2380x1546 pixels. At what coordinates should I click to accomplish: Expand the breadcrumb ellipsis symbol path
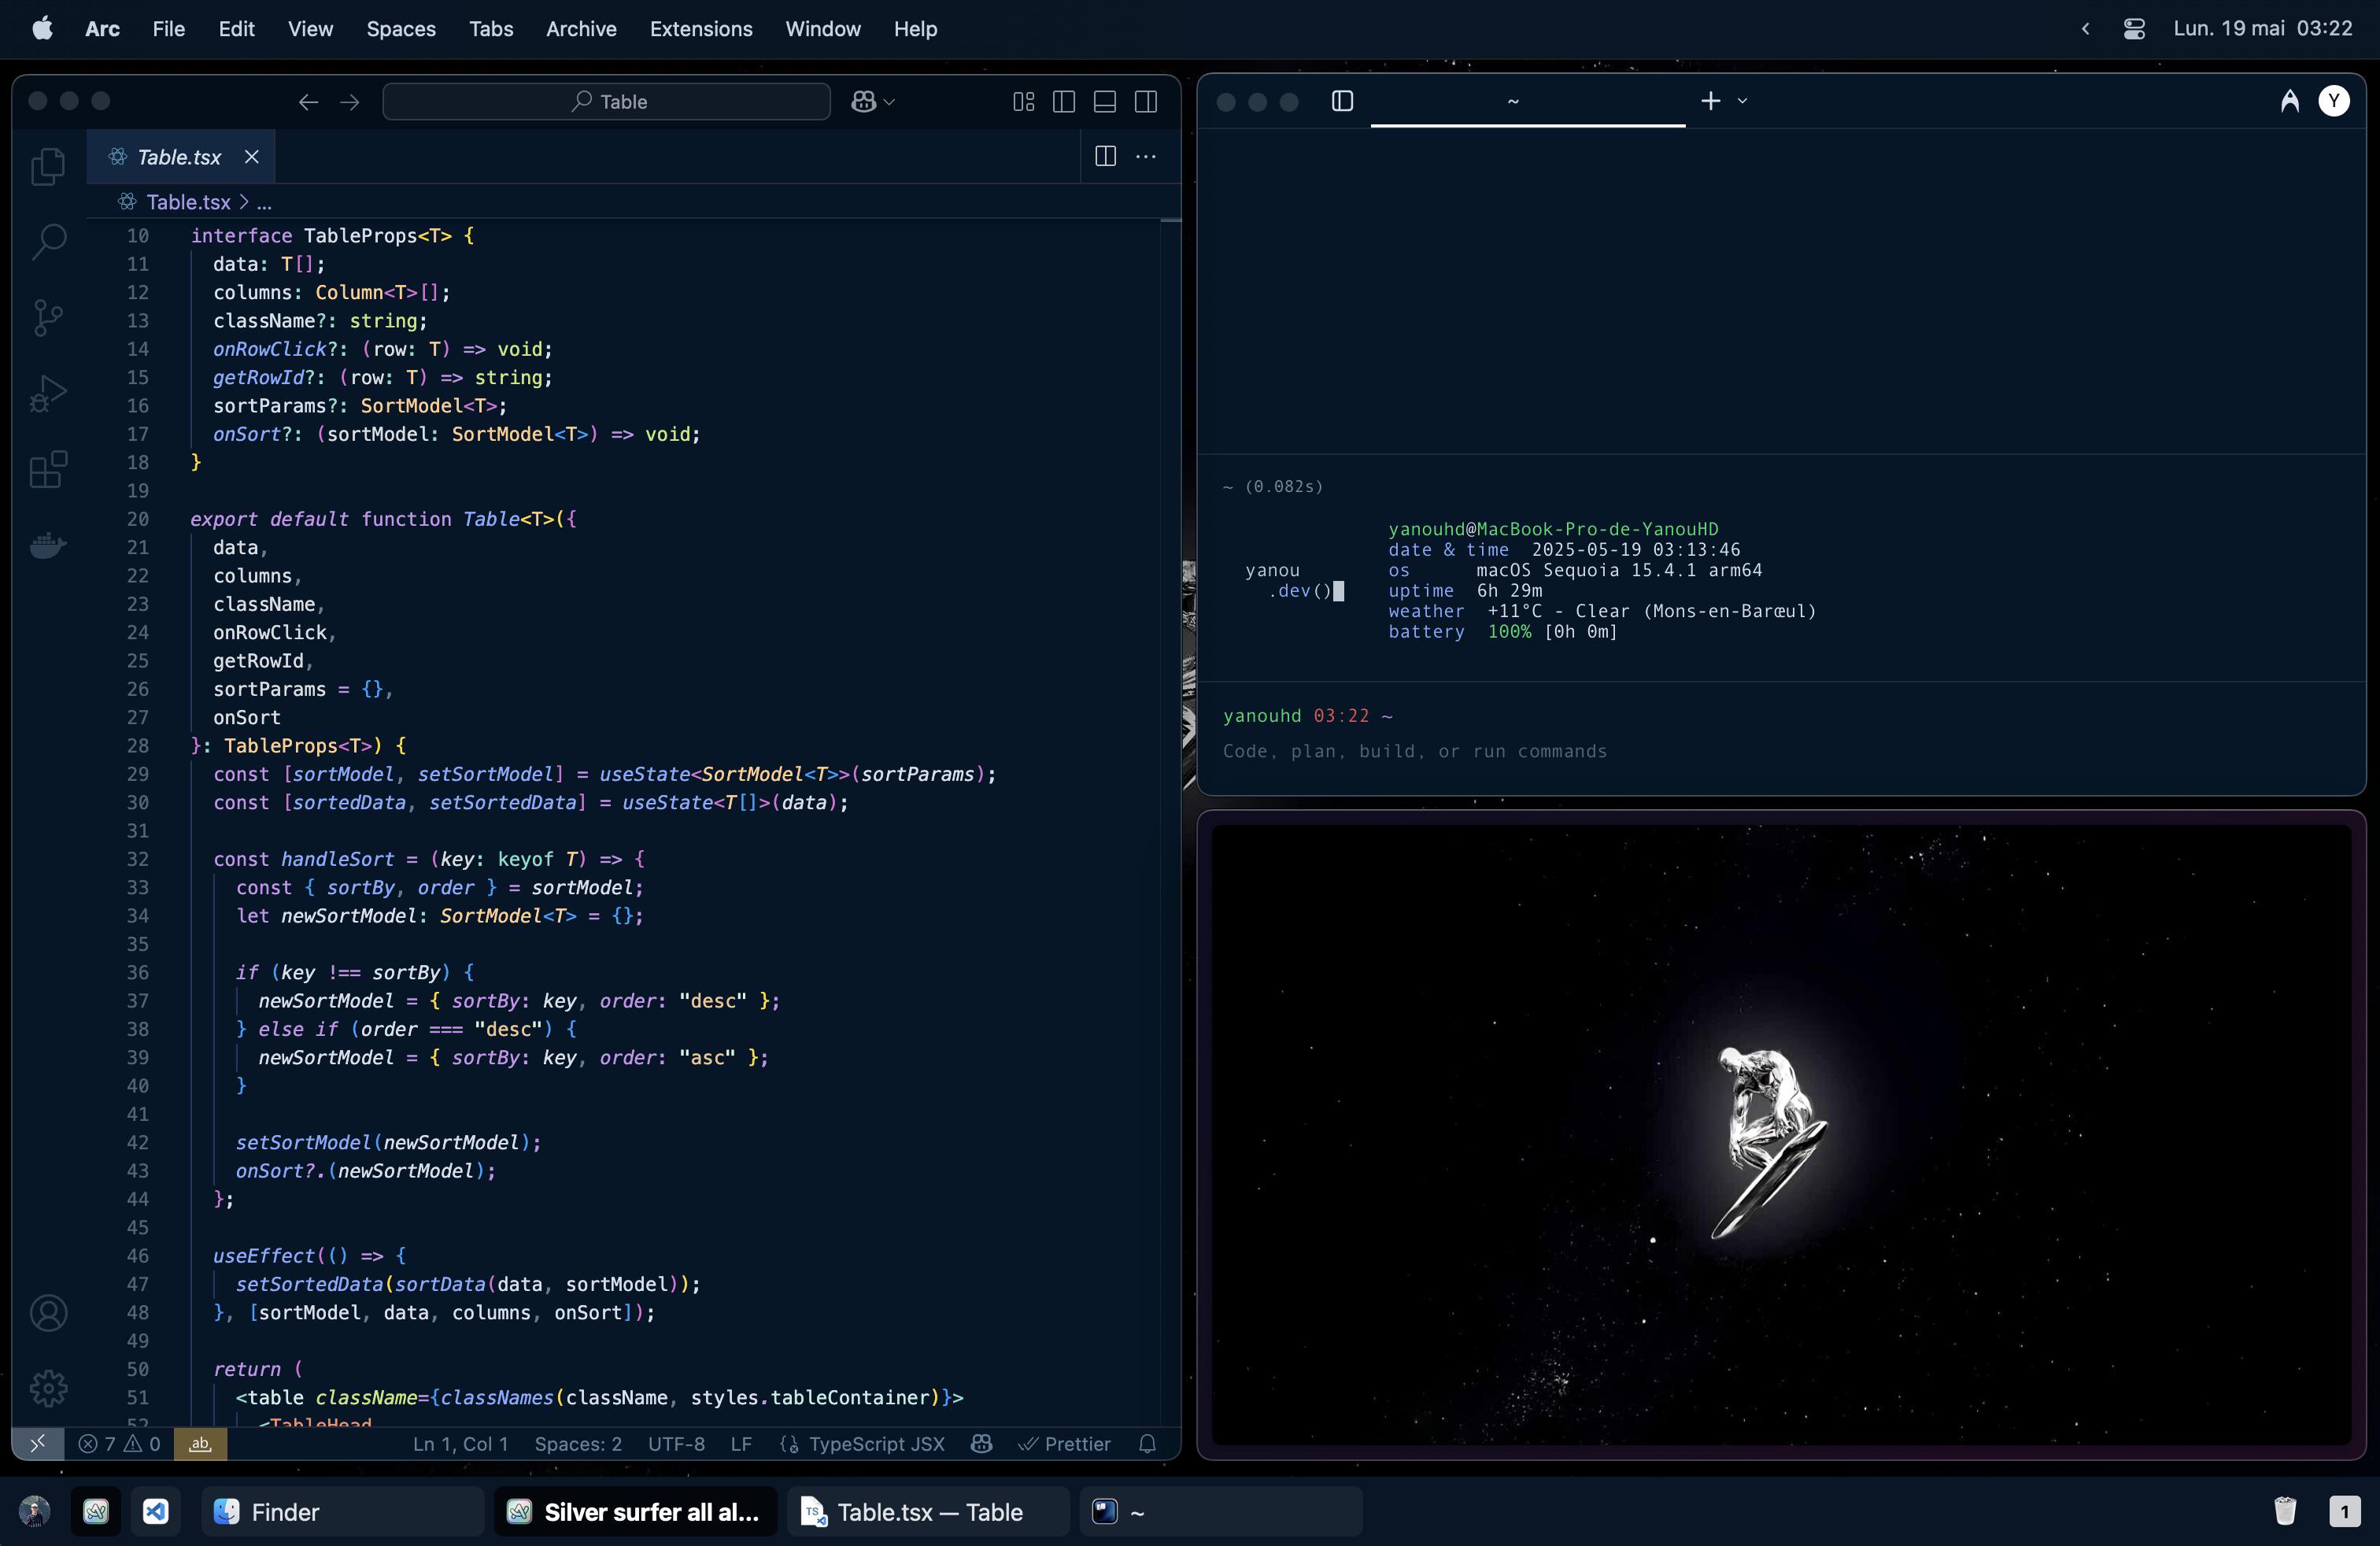[x=264, y=202]
